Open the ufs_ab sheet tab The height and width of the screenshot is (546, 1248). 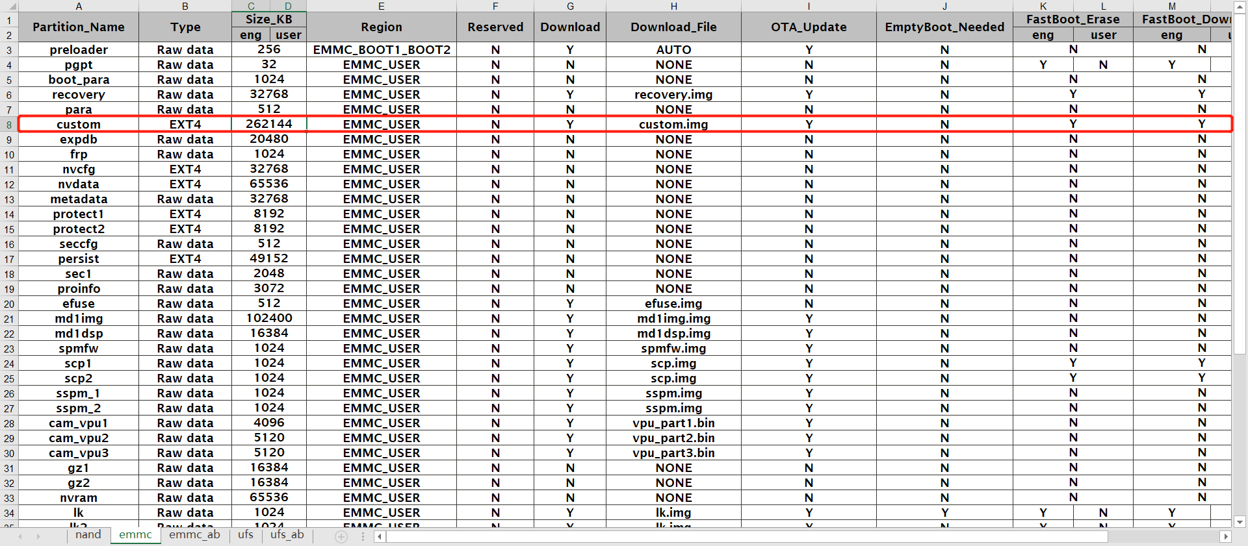pos(287,535)
